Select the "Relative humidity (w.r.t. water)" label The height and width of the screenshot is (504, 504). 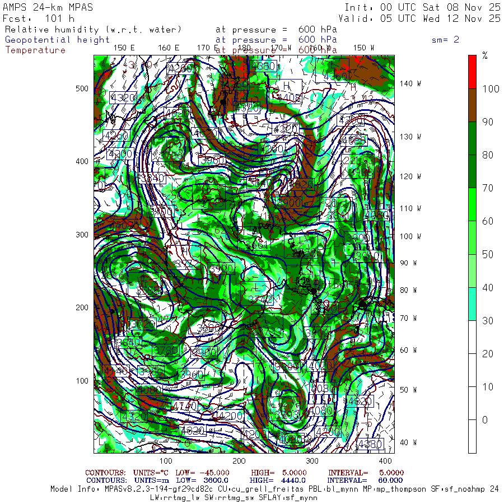[93, 30]
